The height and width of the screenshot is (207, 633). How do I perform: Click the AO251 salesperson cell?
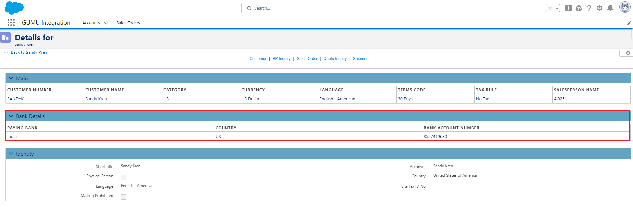click(591, 99)
